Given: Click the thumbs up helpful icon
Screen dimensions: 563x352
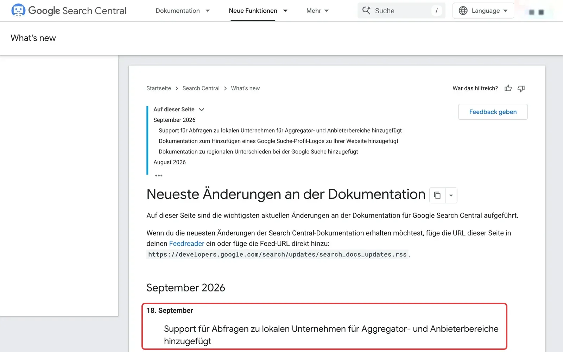Looking at the screenshot, I should tap(508, 88).
